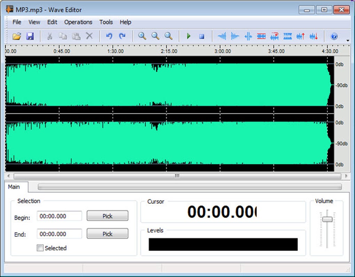Click the cut scissors icon
The image size is (355, 277).
click(x=49, y=36)
